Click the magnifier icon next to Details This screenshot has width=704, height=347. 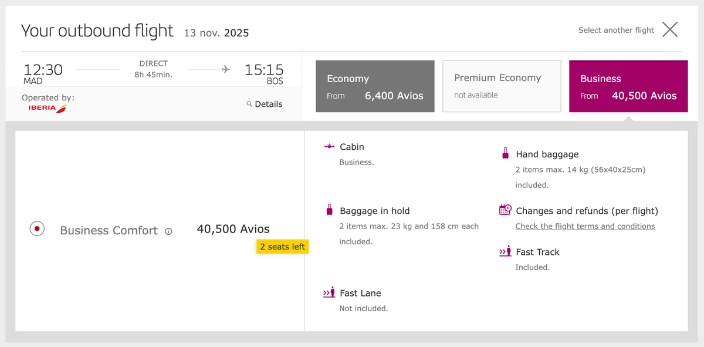coord(249,104)
